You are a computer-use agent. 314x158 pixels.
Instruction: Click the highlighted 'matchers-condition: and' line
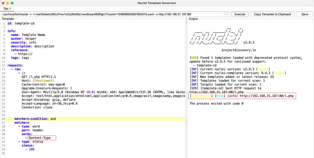35,119
